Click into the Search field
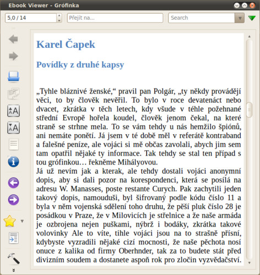The image size is (260, 275). tap(202, 18)
